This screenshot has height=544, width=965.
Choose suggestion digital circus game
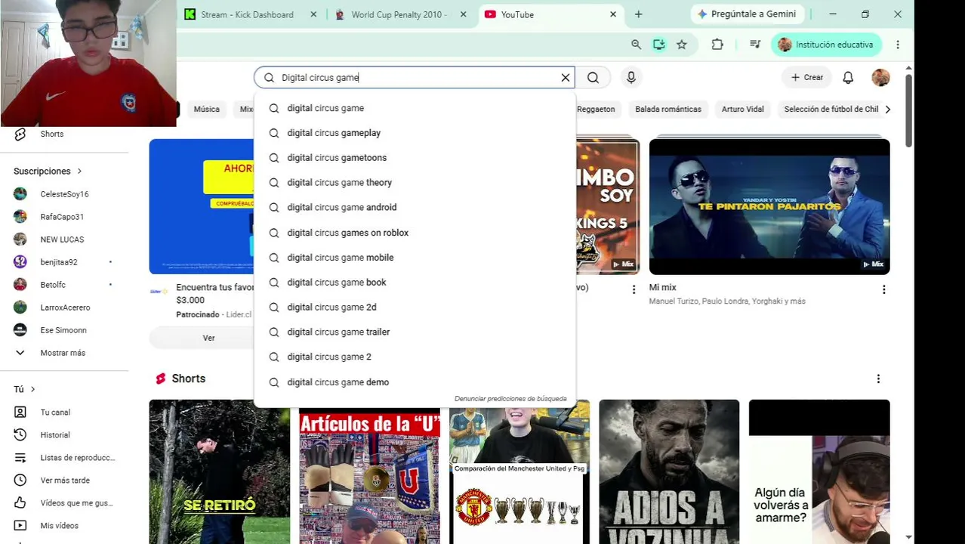point(415,108)
